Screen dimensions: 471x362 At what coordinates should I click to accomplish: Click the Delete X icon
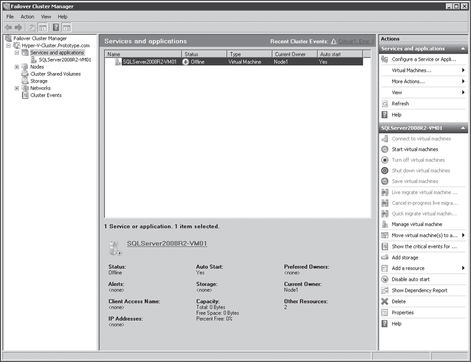pos(385,301)
